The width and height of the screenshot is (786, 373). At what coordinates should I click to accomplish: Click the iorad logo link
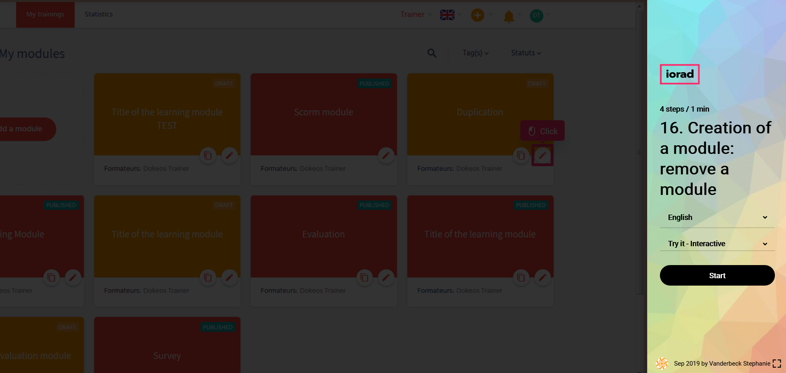(x=679, y=74)
